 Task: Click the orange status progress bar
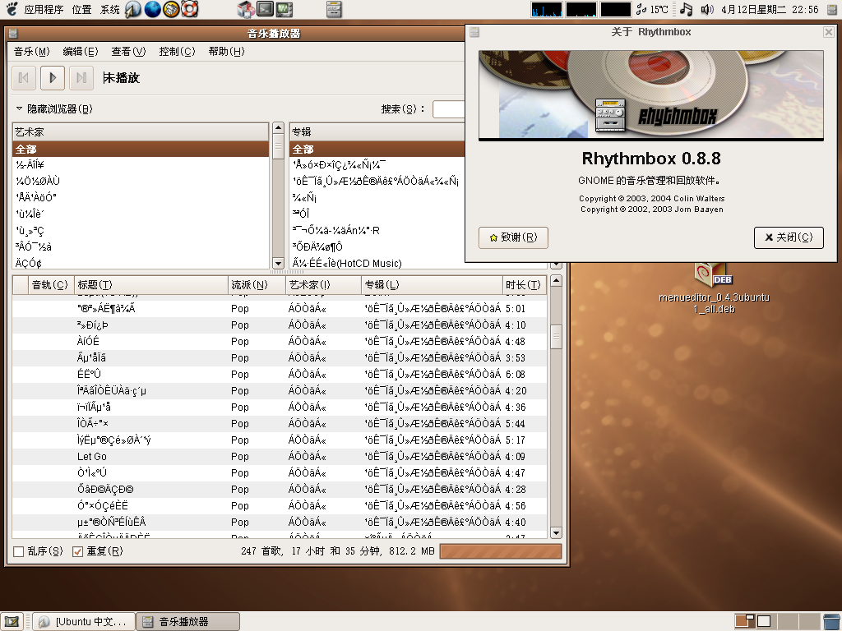coord(501,551)
